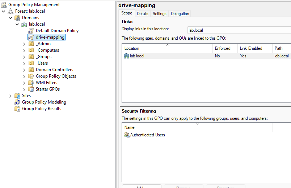Expand the _Admin organizational unit

tap(24, 44)
